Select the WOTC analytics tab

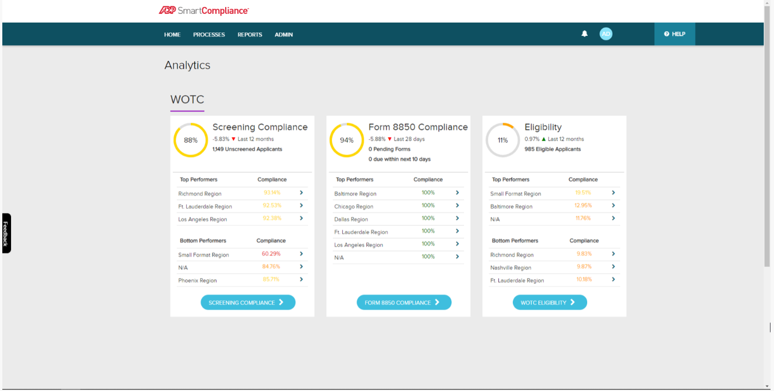click(187, 100)
